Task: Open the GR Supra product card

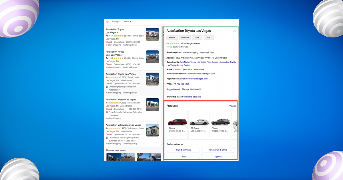Action: [x=198, y=125]
